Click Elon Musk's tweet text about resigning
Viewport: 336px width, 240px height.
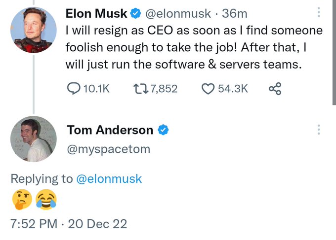tap(193, 47)
